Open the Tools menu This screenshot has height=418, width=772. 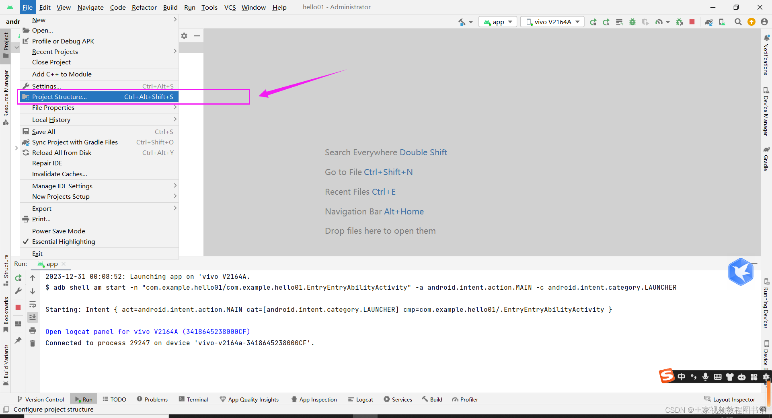coord(209,7)
